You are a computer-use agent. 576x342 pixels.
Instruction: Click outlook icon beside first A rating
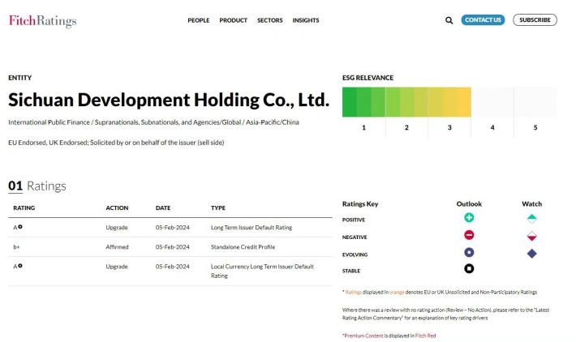point(20,227)
